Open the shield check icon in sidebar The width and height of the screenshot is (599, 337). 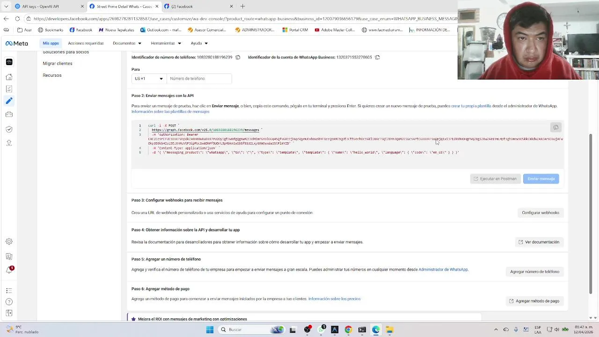point(9,129)
